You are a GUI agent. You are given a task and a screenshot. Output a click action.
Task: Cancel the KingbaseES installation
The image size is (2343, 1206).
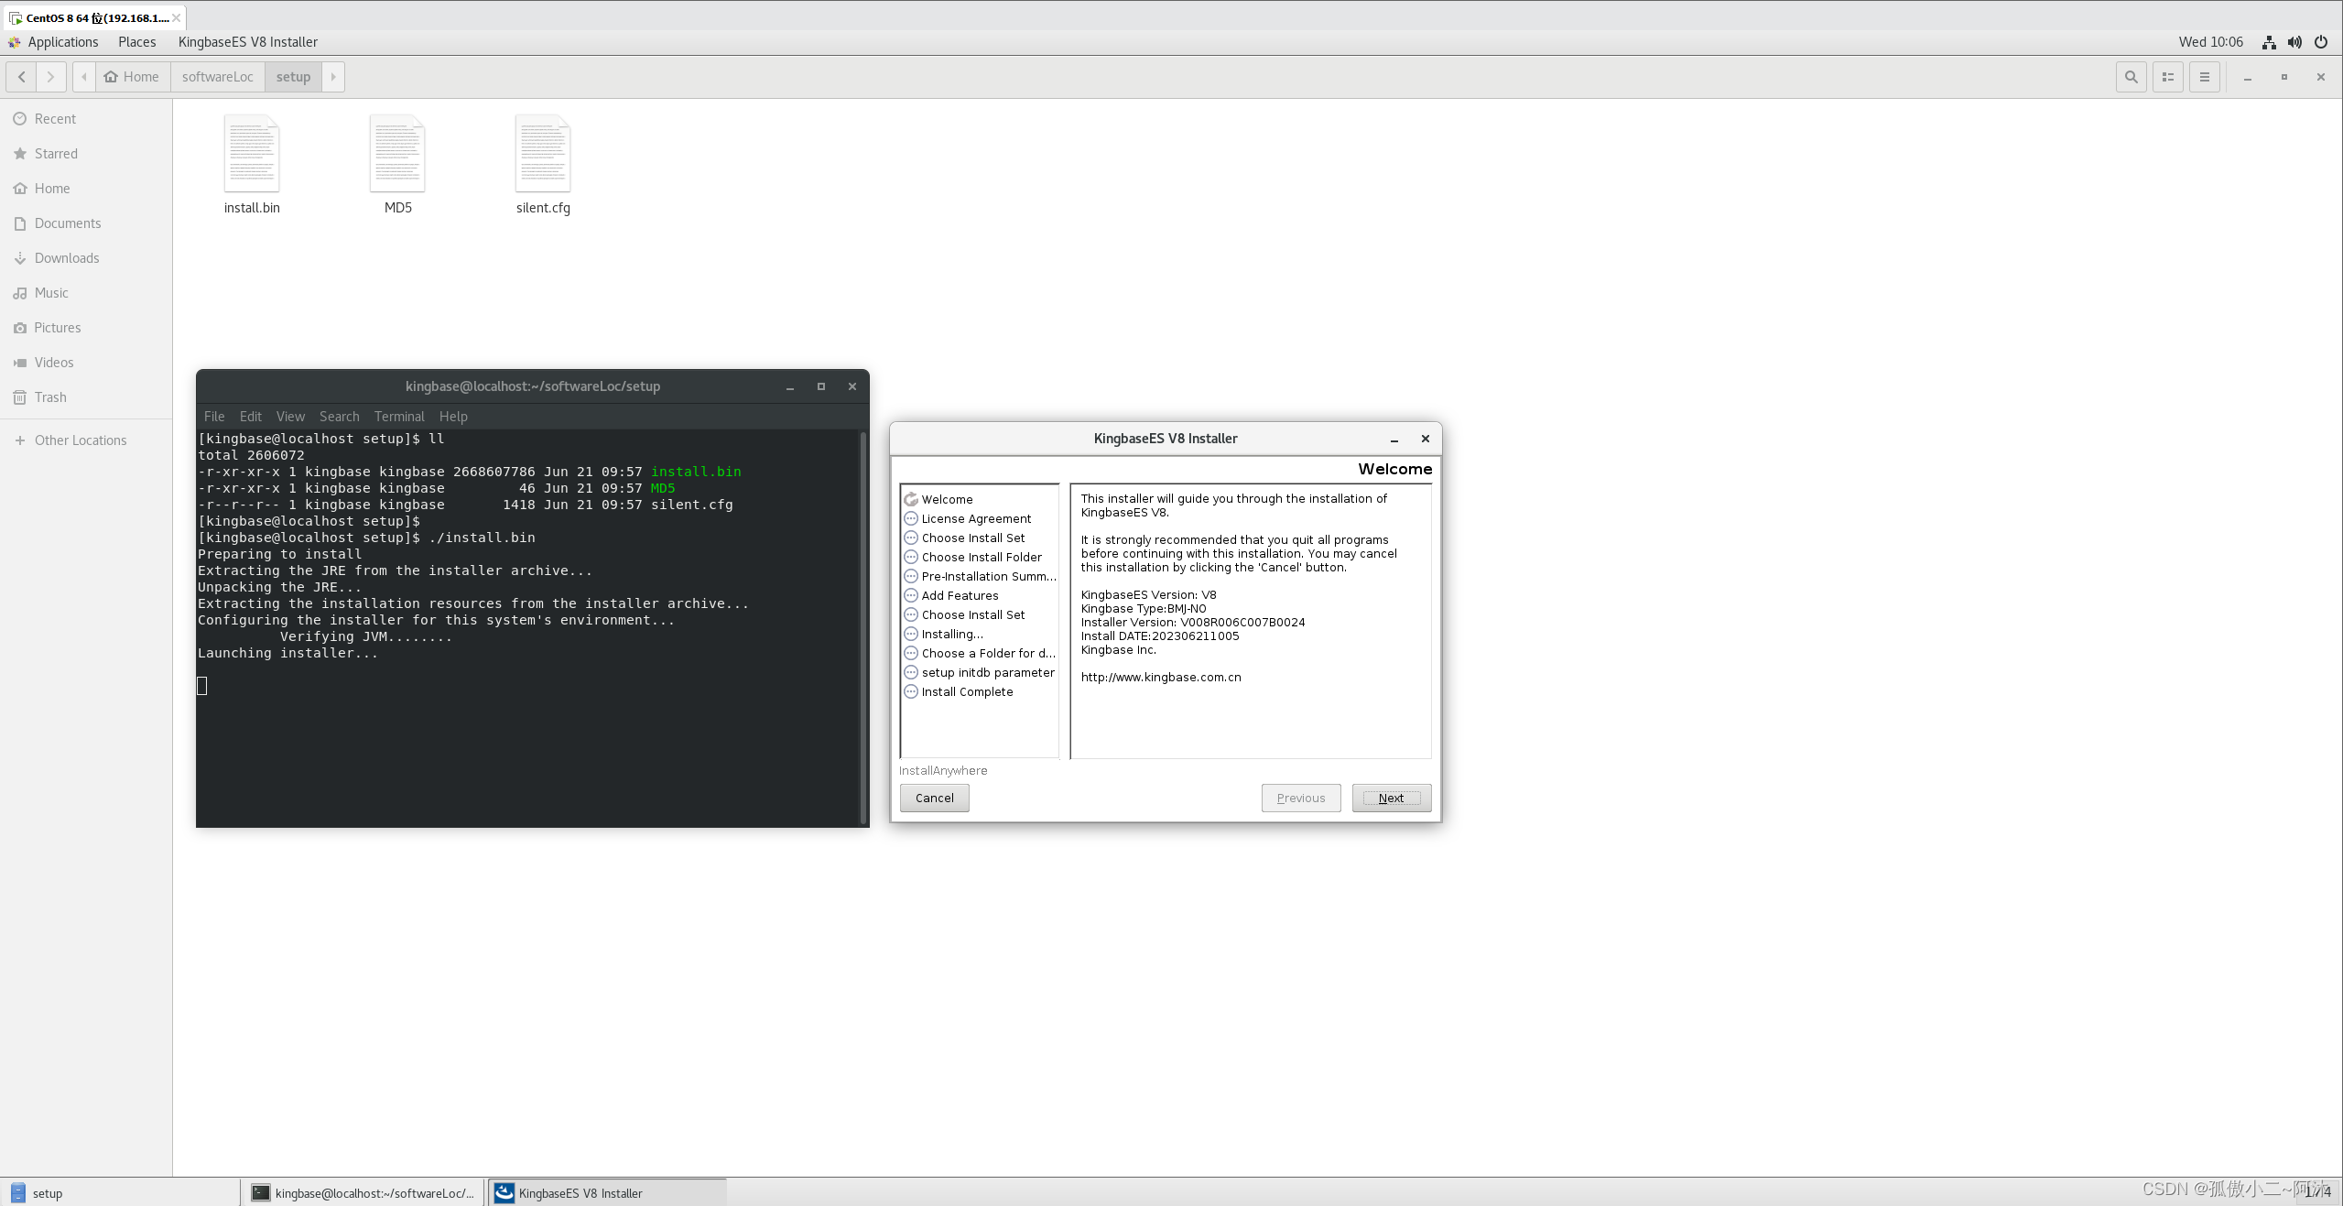click(934, 798)
